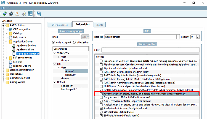Click the Known users/groups Filter input
The image size is (207, 119).
coord(70,37)
